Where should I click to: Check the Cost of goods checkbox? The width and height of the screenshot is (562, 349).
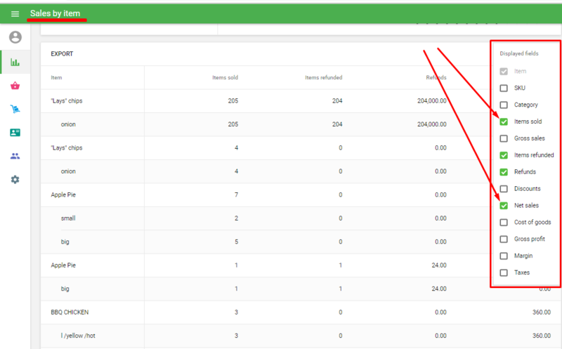point(503,223)
